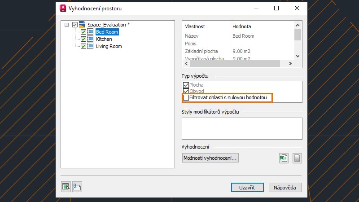Uncheck the Bed Room checkbox
The width and height of the screenshot is (359, 202).
coord(83,32)
